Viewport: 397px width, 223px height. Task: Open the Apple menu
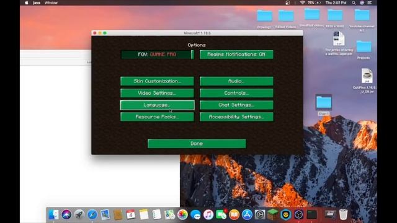(x=26, y=2)
